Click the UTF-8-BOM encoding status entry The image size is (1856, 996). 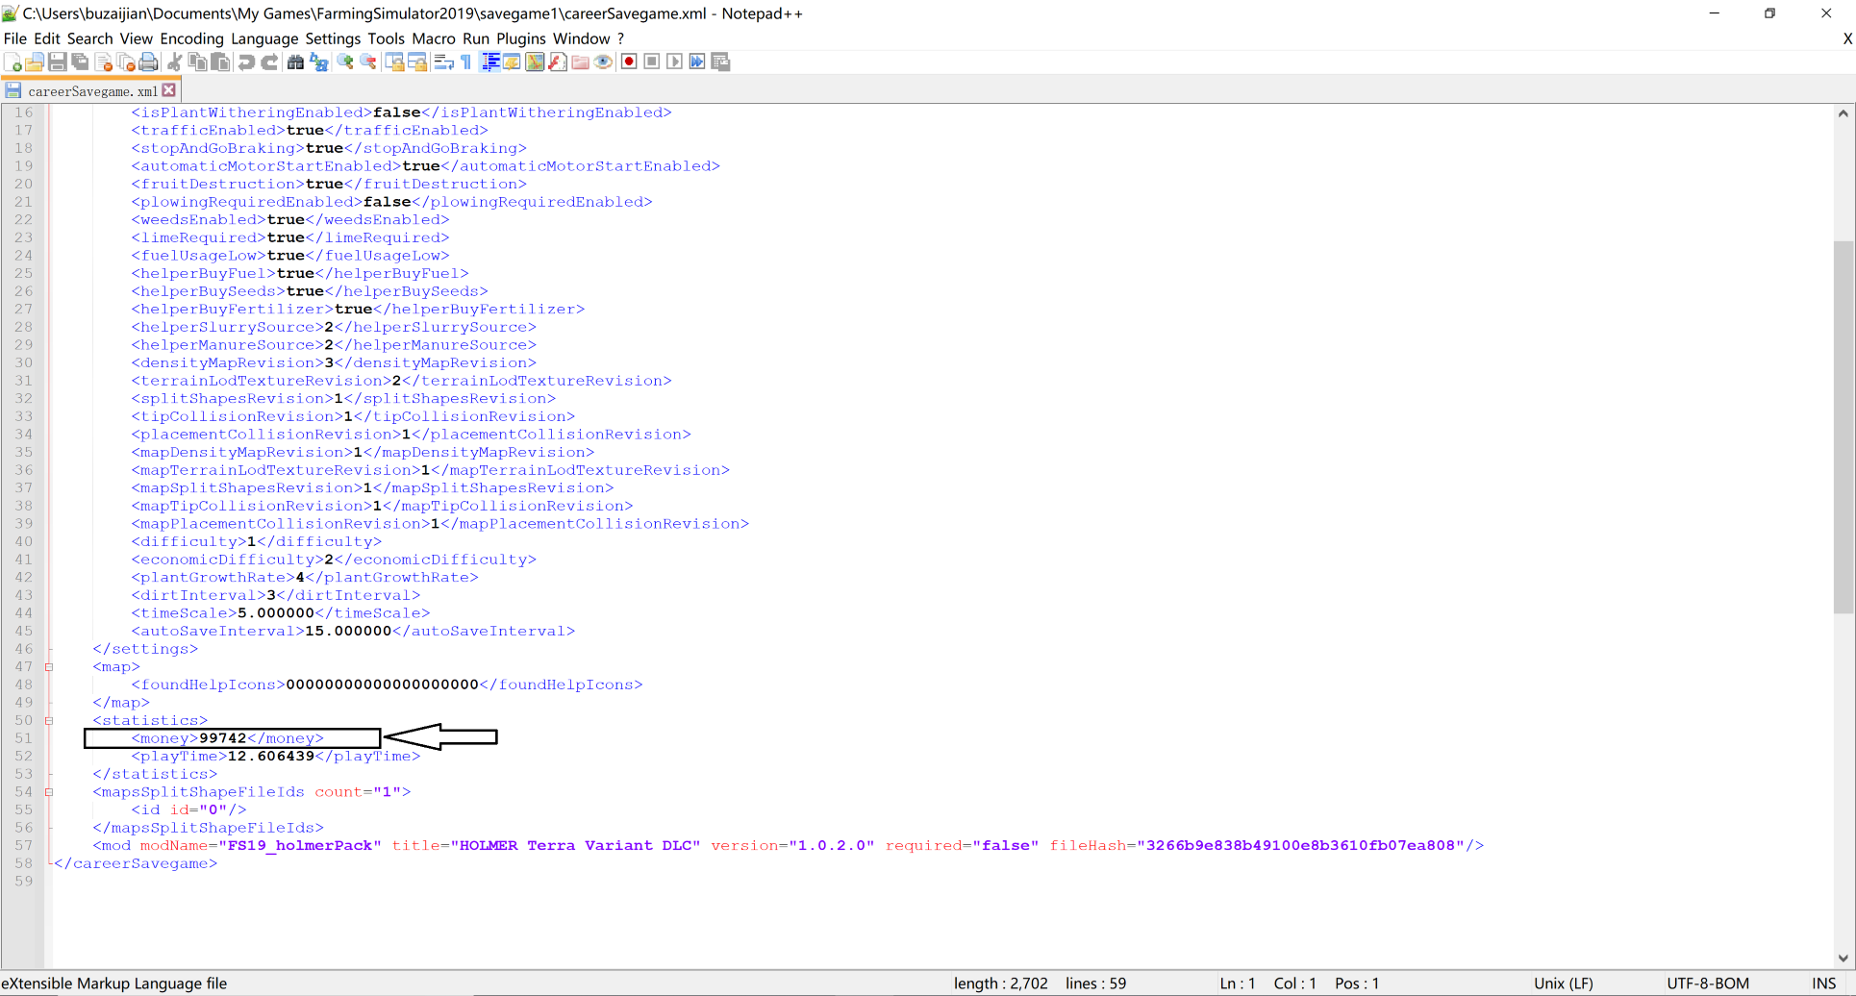[x=1708, y=984]
